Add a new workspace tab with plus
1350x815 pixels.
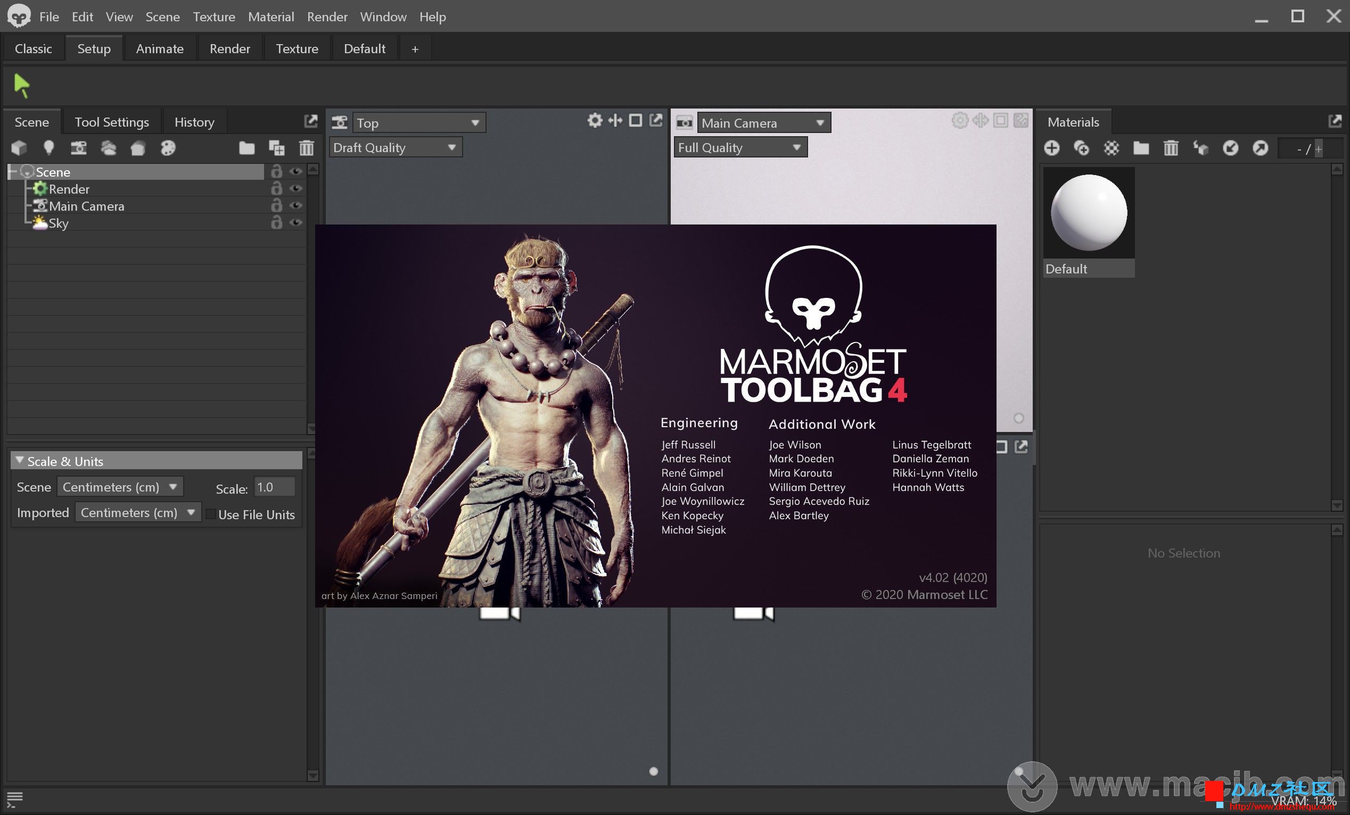(415, 49)
